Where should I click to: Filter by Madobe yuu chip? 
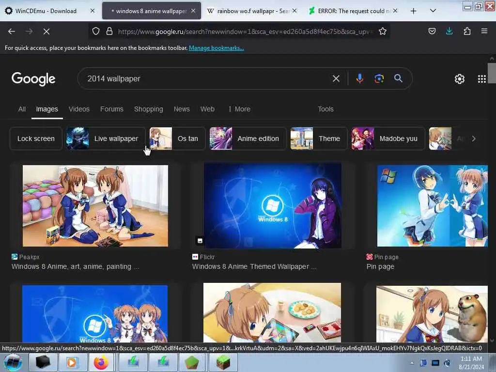tap(388, 139)
